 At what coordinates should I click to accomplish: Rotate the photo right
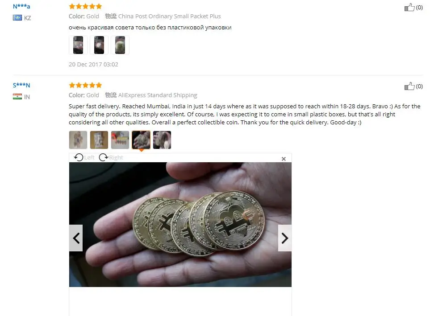click(x=111, y=158)
